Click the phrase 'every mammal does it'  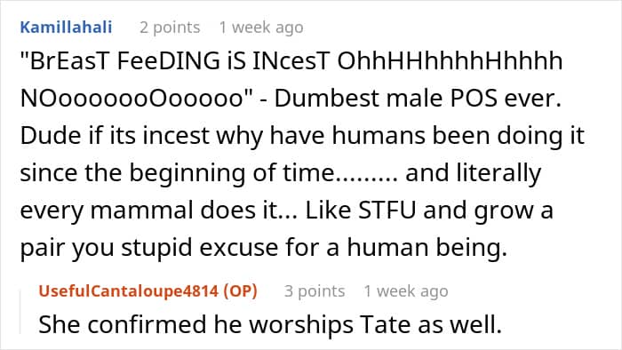[150, 210]
